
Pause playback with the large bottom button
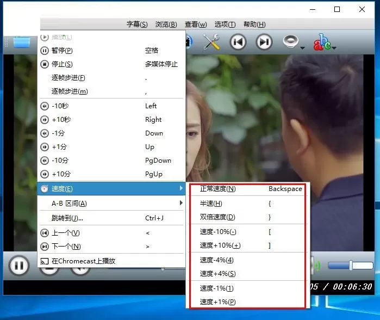(19, 266)
